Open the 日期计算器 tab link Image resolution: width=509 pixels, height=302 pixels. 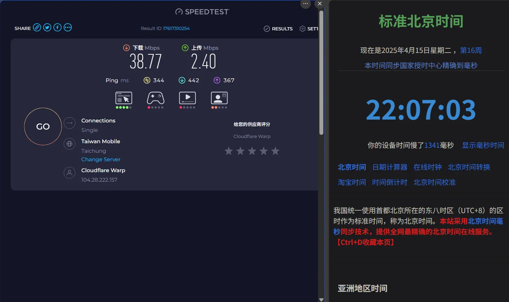tap(390, 167)
